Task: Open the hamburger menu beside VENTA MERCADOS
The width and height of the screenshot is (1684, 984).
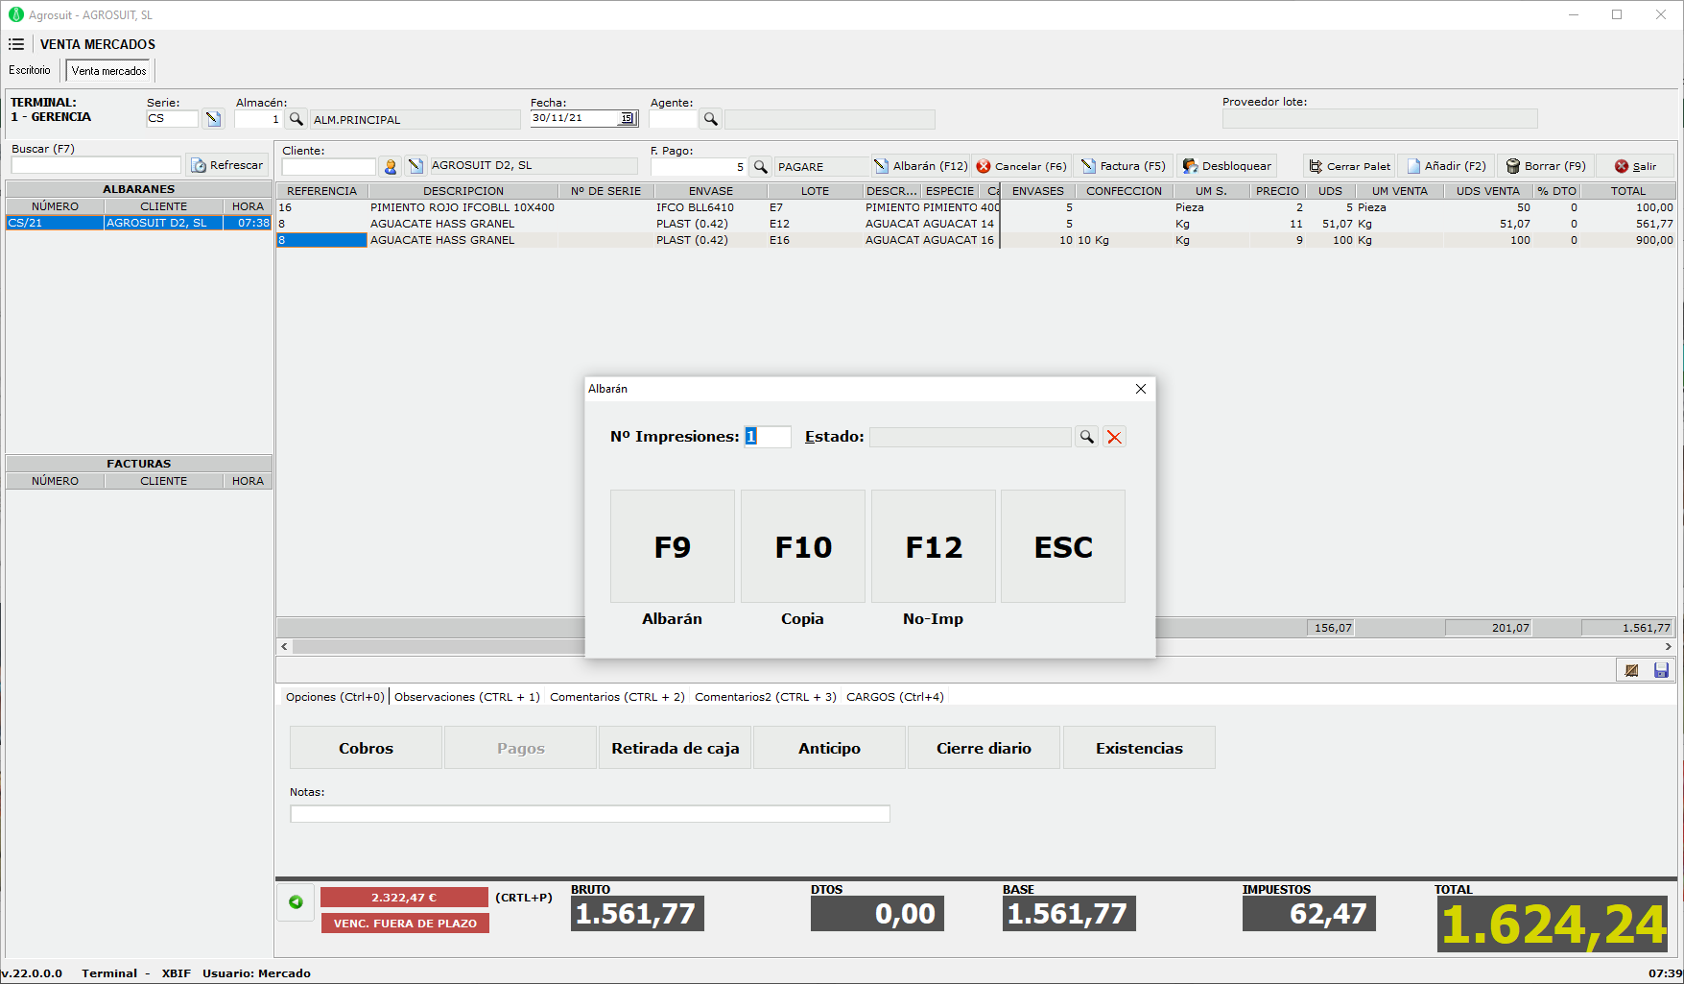Action: pyautogui.click(x=16, y=44)
